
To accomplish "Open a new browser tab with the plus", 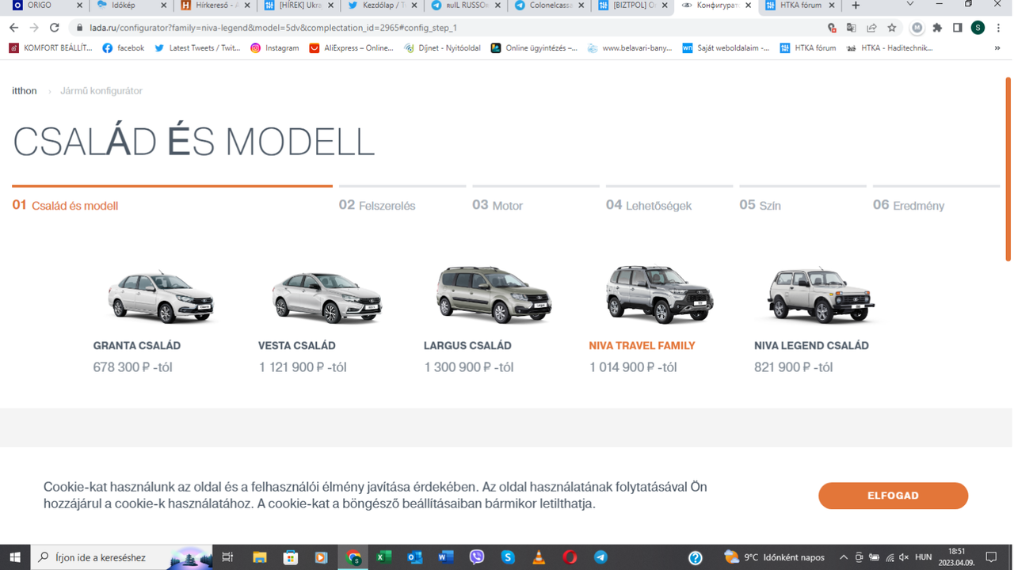I will click(856, 6).
